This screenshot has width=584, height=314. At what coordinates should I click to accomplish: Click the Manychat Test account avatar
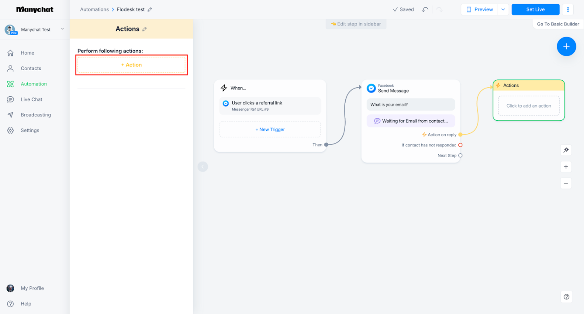(x=11, y=29)
